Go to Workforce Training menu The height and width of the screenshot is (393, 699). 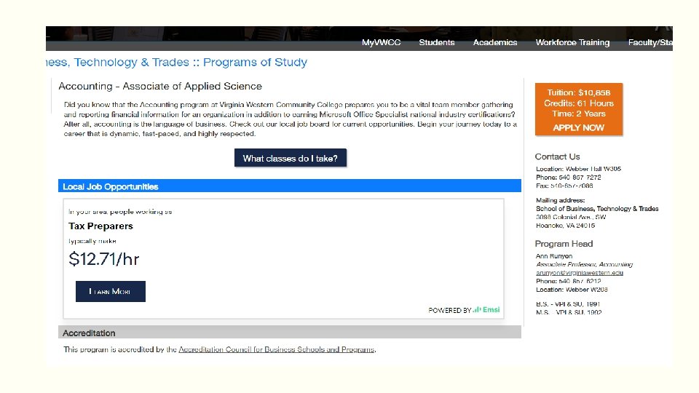tap(572, 42)
